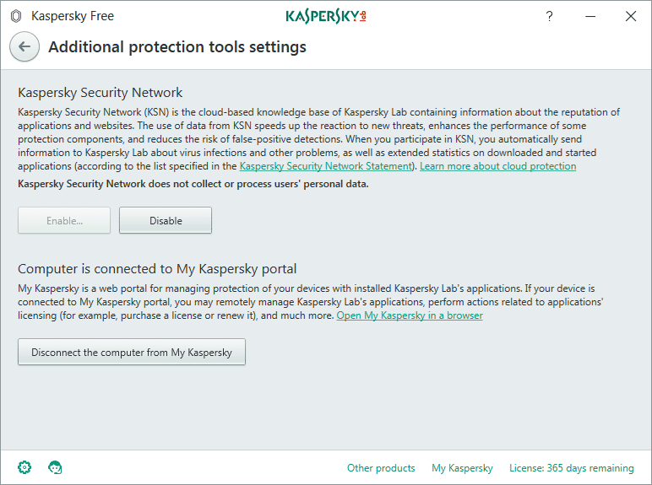Click the bold personal data notice text
The height and width of the screenshot is (485, 652).
pos(193,184)
